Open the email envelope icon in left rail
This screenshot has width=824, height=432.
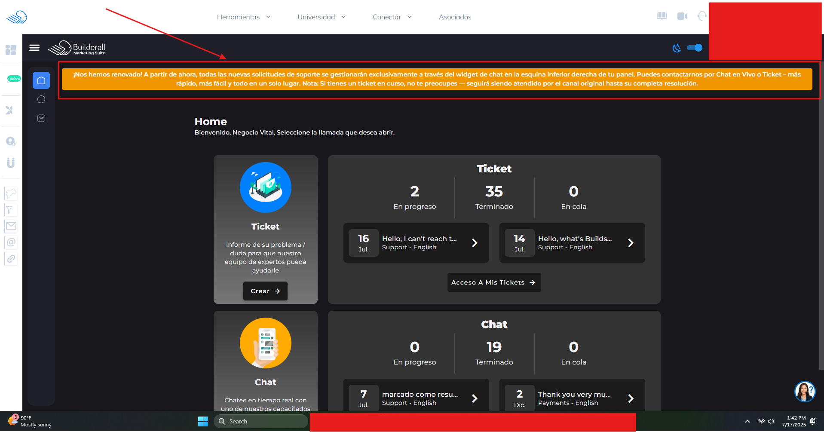pyautogui.click(x=11, y=226)
